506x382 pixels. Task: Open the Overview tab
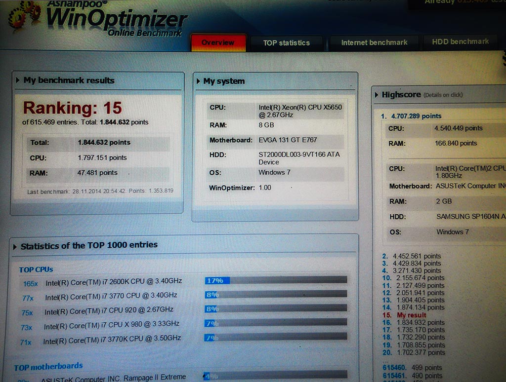pyautogui.click(x=218, y=42)
